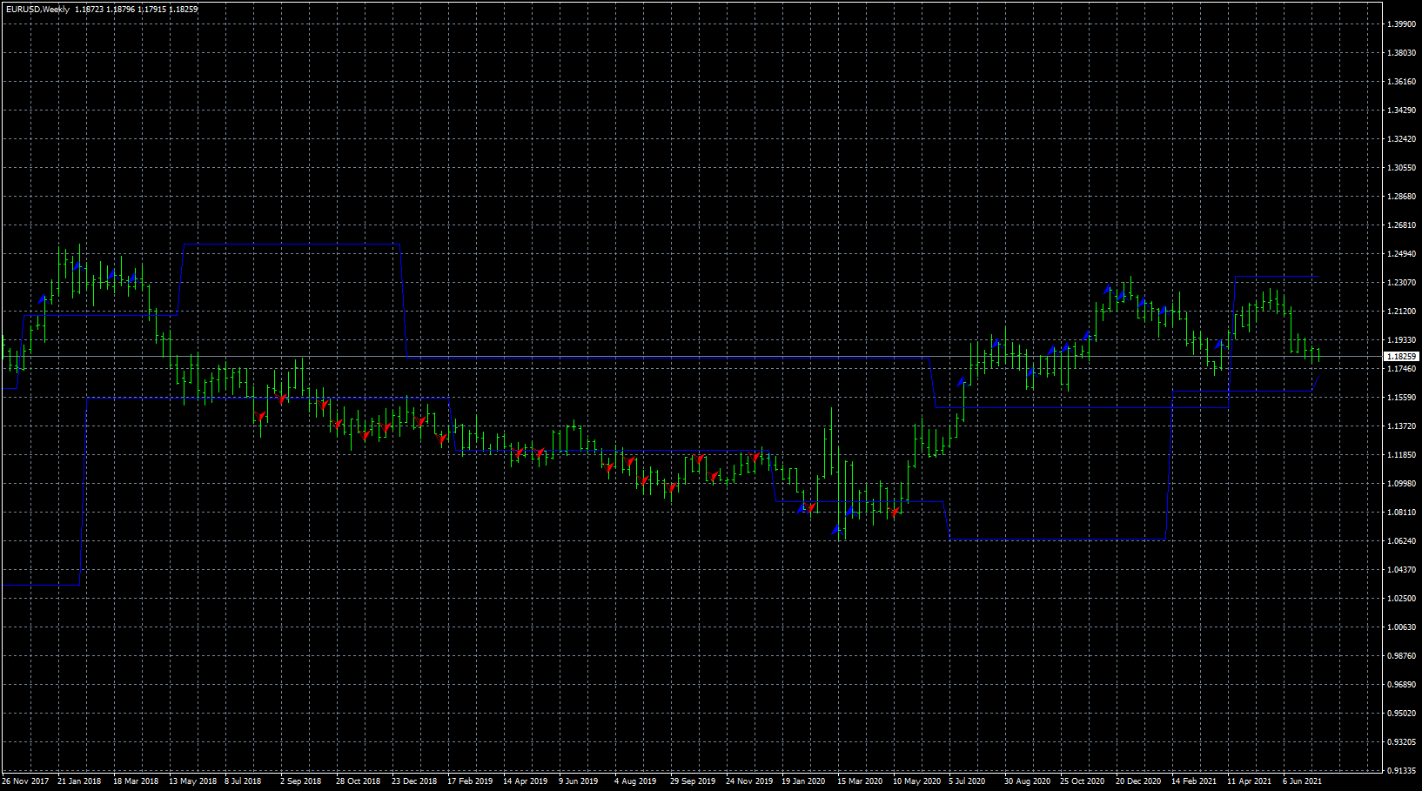Select the 24 Nov 2019 time axis label
This screenshot has width=1422, height=791.
(749, 781)
